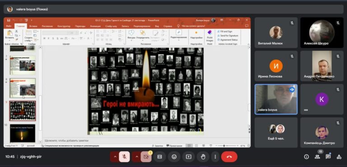Click Fill and Sign in ribbon
Screen dimensions: 347x167
point(225,32)
